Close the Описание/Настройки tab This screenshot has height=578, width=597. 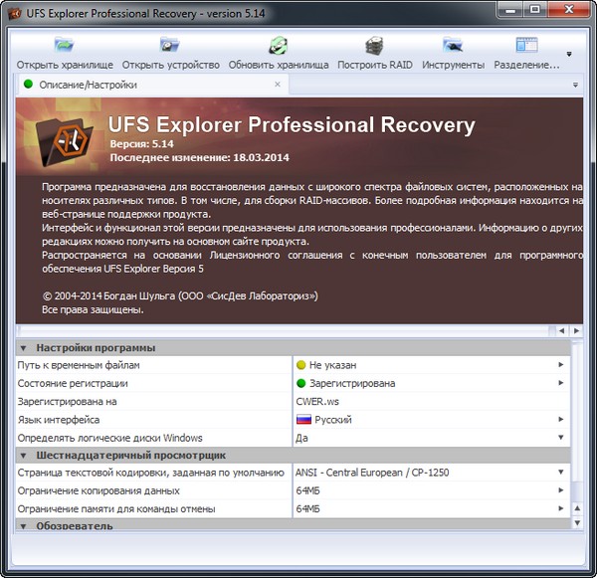point(278,85)
